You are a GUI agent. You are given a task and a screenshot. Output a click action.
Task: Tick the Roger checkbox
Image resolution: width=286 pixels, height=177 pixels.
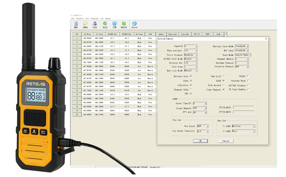[248, 76]
